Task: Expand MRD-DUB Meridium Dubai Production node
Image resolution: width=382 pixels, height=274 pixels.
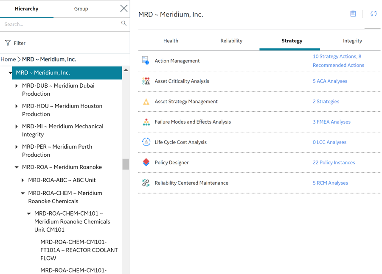Action: (17, 86)
